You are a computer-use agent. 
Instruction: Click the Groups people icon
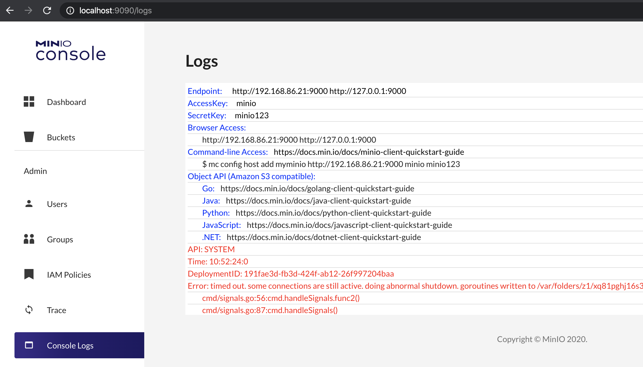click(x=29, y=239)
